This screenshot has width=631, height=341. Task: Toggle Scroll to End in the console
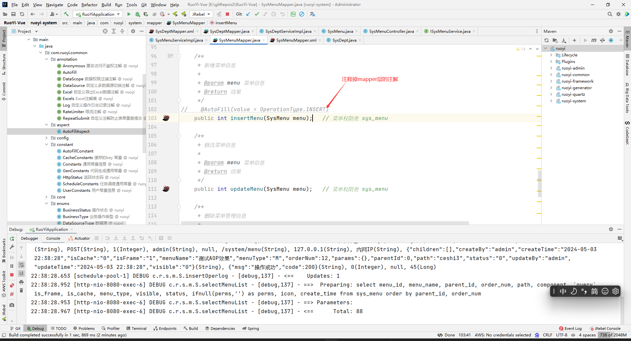(x=21, y=273)
